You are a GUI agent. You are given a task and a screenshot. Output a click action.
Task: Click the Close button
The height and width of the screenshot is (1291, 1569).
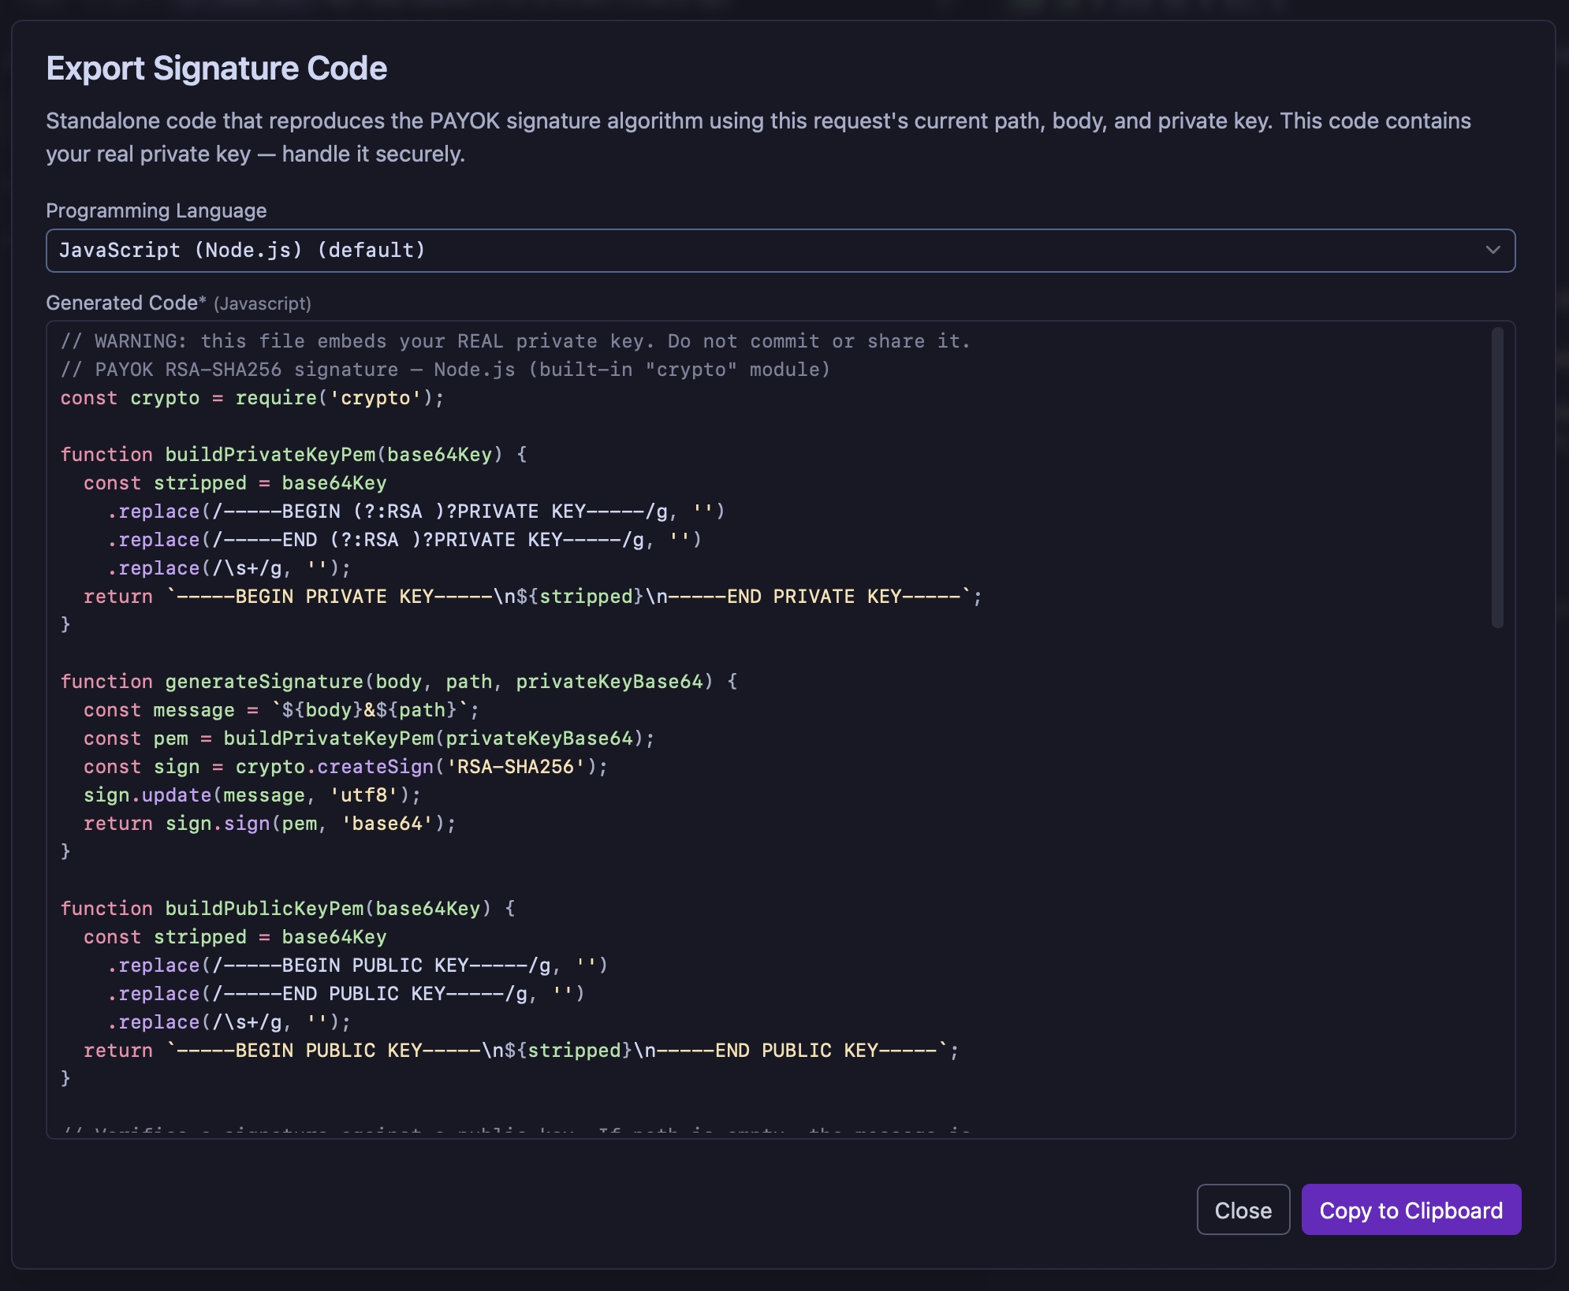click(x=1243, y=1210)
